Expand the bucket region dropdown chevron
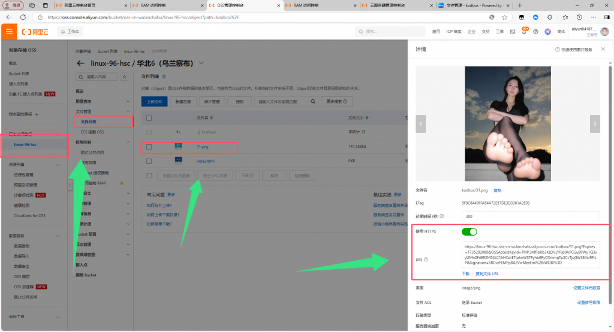The width and height of the screenshot is (614, 332). point(201,63)
